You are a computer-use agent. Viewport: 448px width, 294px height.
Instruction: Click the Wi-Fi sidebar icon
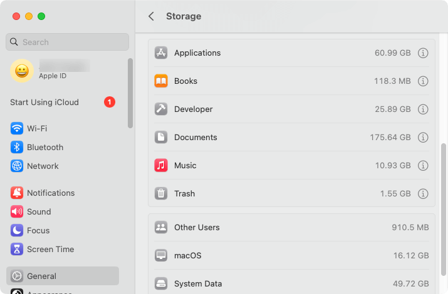tap(17, 128)
